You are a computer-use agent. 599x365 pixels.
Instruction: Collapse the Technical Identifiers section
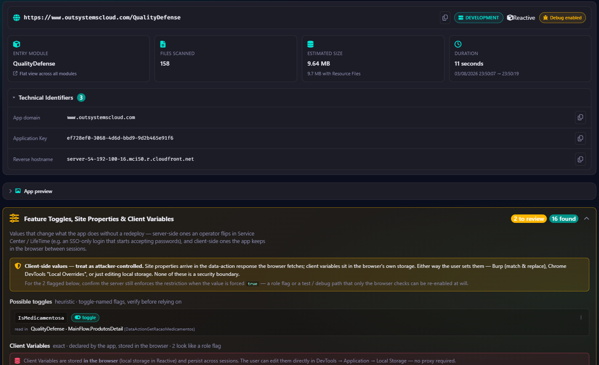14,98
